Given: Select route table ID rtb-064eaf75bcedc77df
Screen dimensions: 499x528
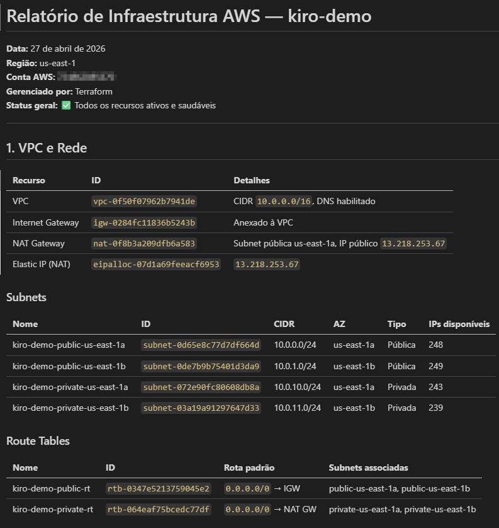Looking at the screenshot, I should 158,509.
